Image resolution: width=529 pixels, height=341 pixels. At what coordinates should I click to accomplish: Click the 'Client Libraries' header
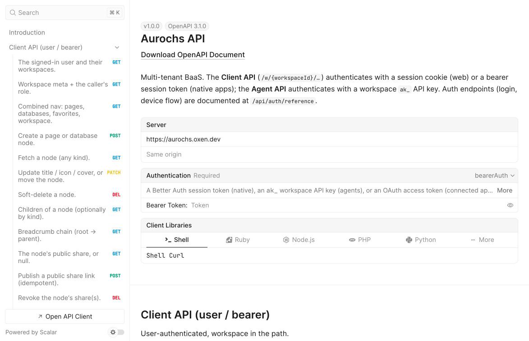point(169,225)
